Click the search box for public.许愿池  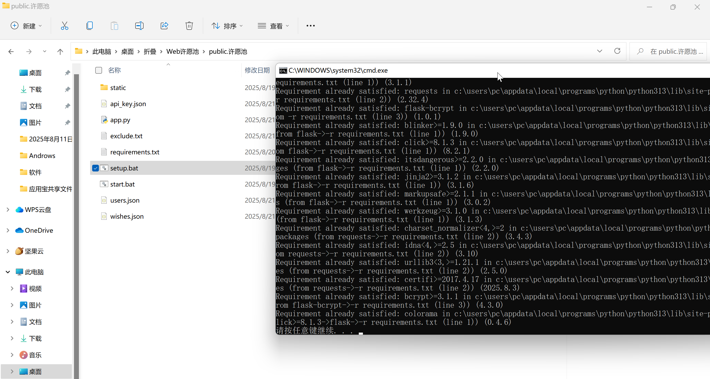click(x=668, y=52)
